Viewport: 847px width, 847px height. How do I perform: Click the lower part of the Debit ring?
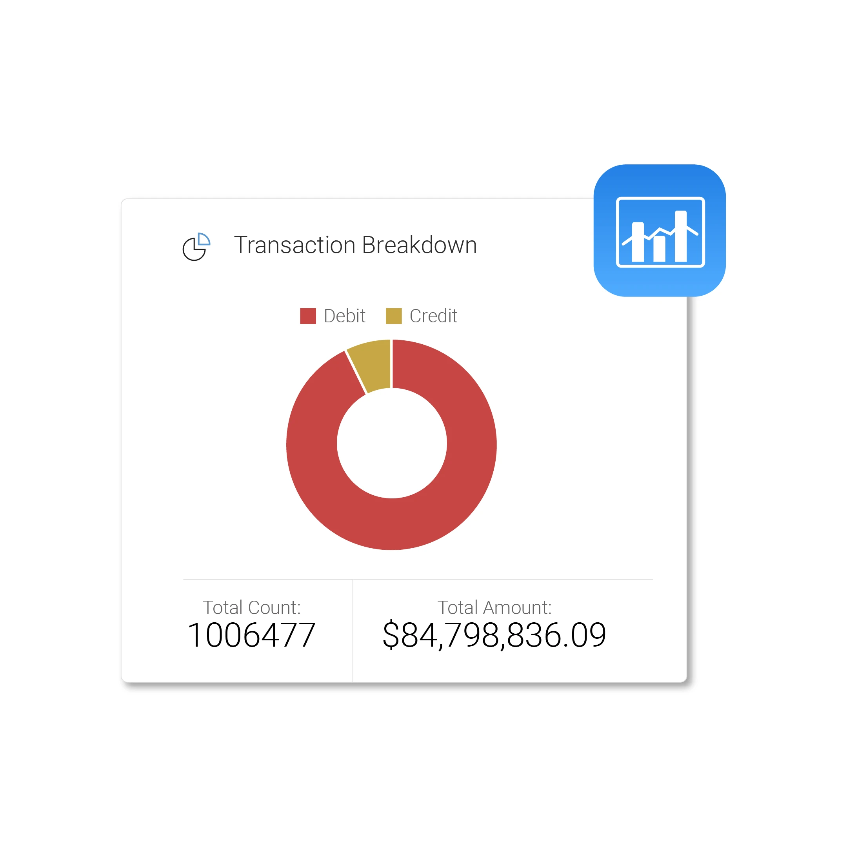pyautogui.click(x=391, y=524)
